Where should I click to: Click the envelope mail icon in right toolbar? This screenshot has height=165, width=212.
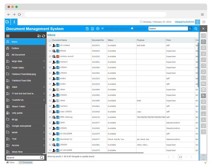[203, 78]
